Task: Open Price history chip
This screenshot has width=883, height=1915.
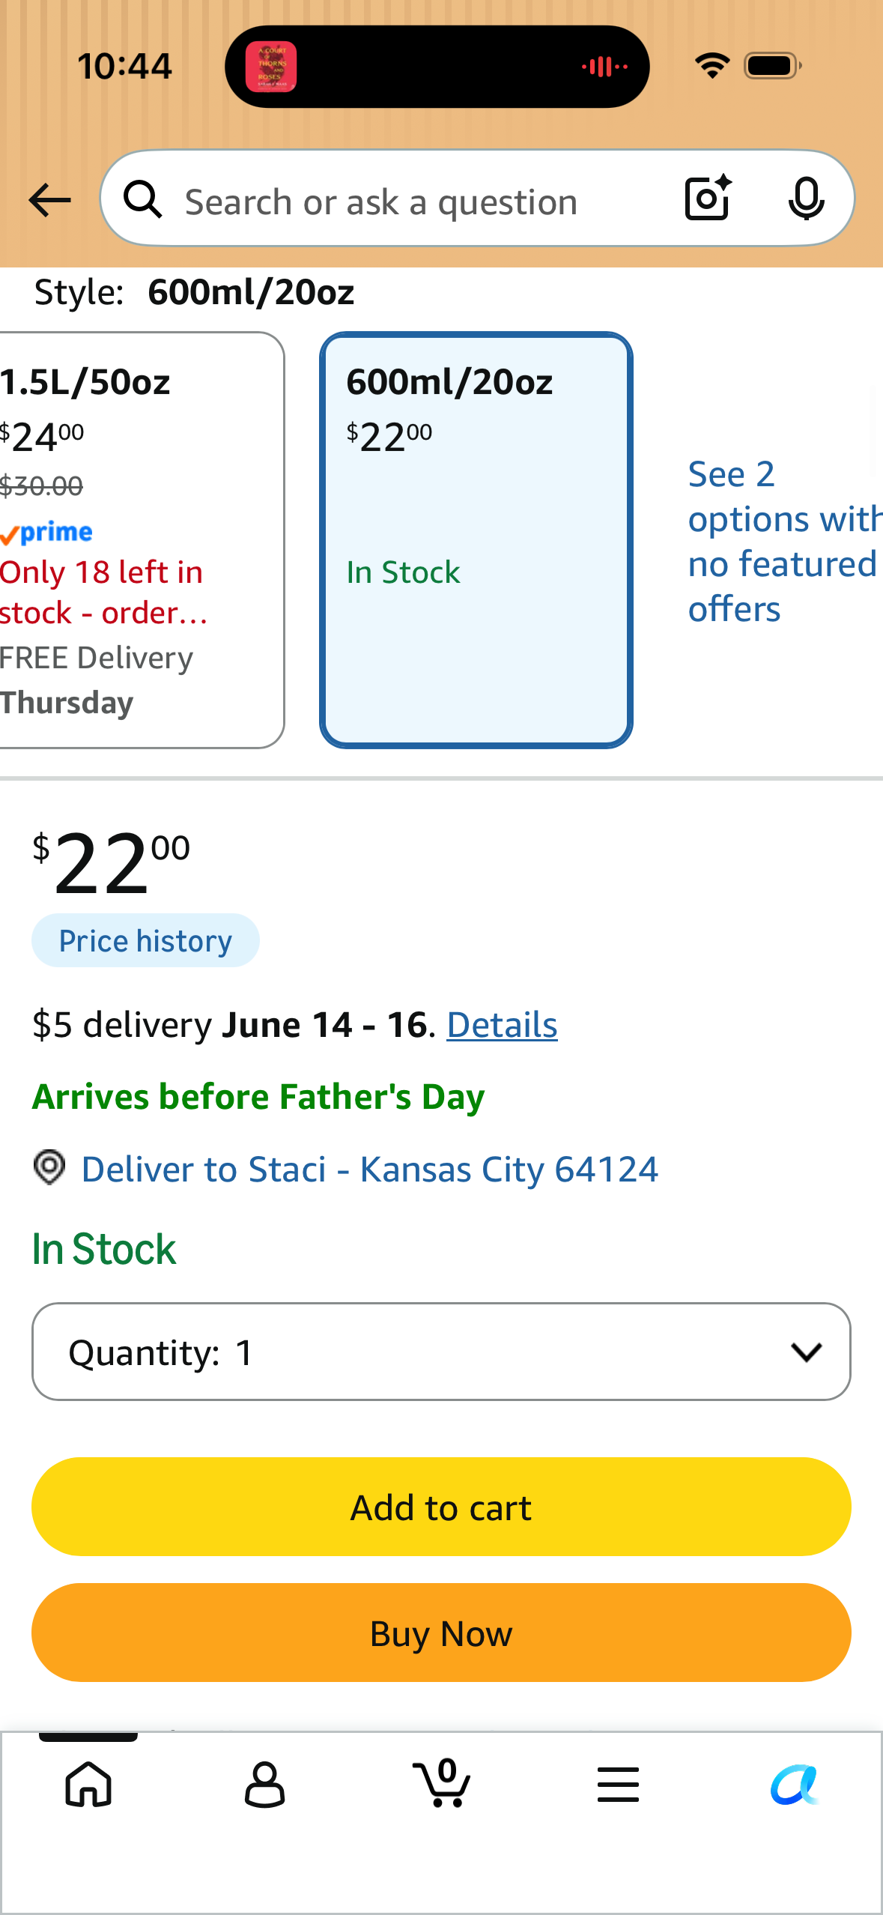Action: point(145,940)
